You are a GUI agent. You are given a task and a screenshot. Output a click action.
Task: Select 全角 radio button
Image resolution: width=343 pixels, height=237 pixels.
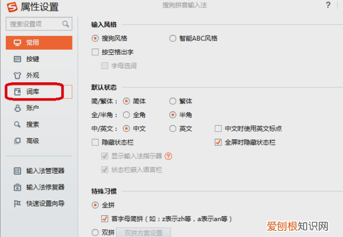126,115
